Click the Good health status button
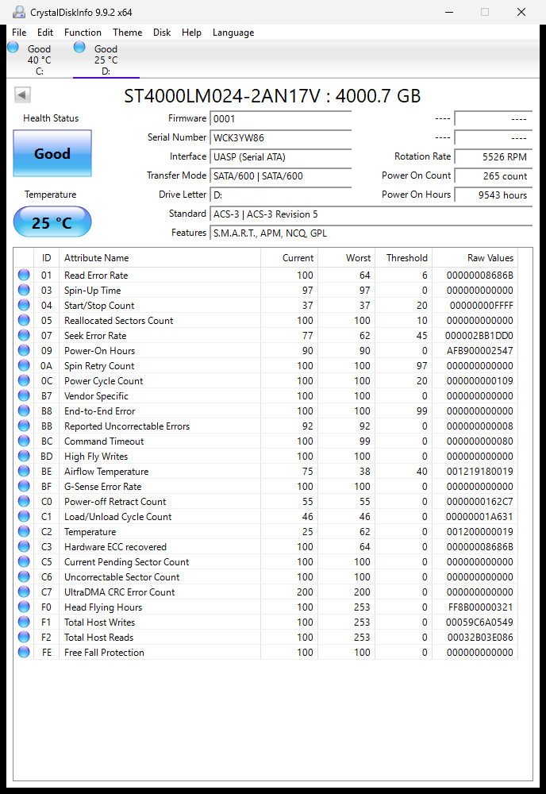Screen dimensions: 546x794 (x=52, y=153)
